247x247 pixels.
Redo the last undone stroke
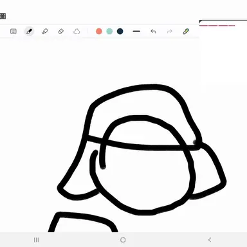170,32
